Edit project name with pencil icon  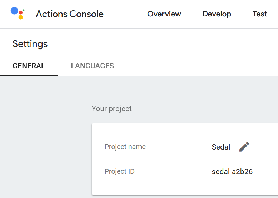244,147
